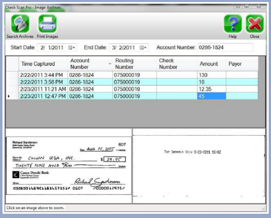271x218 pixels.
Task: Zoom the front check image thumbnail
Action: pos(68,168)
